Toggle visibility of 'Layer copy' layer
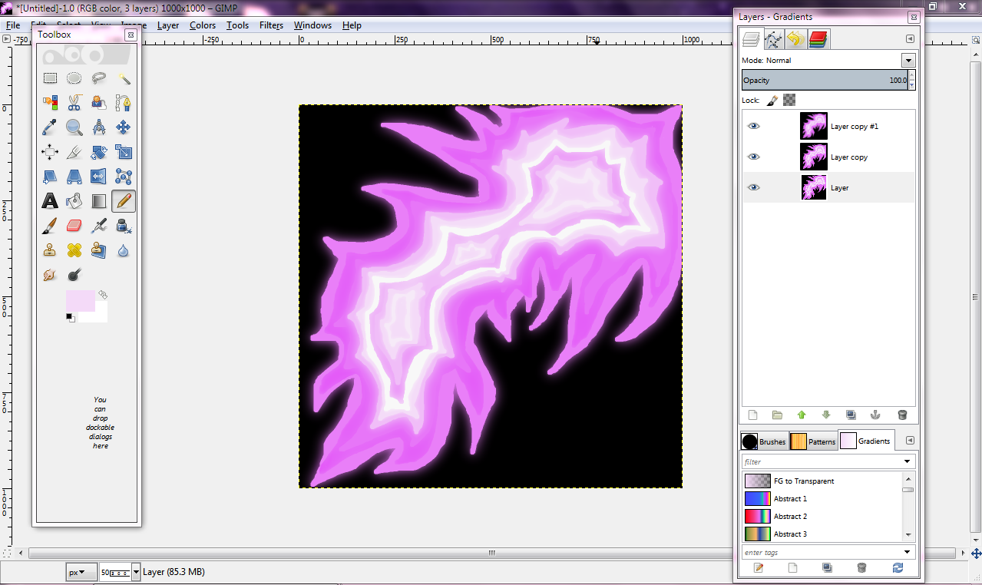Screen dimensions: 982x585 (x=754, y=157)
